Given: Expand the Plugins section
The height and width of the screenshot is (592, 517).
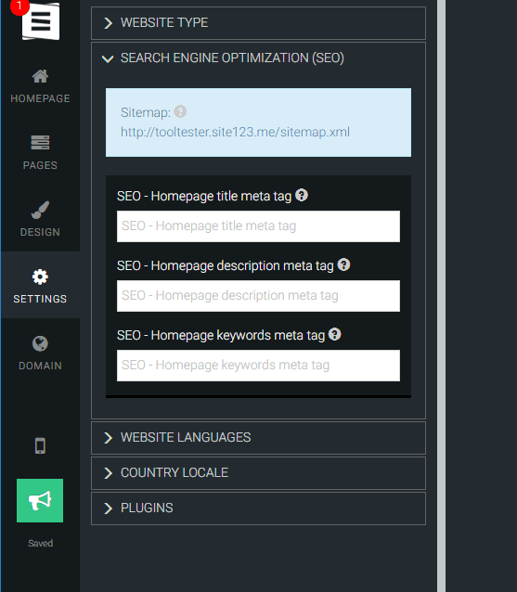Looking at the screenshot, I should [x=258, y=508].
